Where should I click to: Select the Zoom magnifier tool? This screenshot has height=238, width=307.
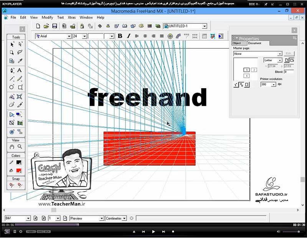pyautogui.click(x=20, y=146)
